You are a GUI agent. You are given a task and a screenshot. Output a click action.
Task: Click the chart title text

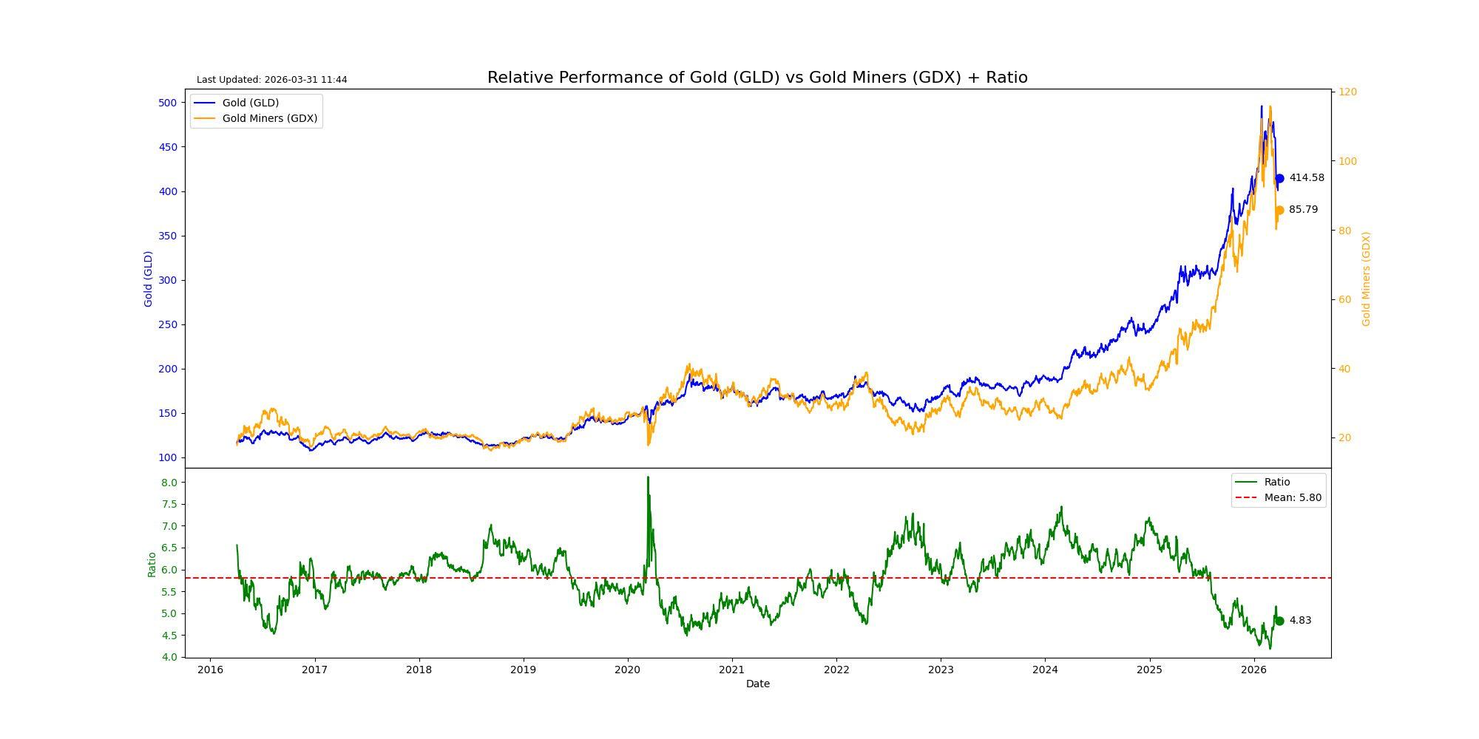click(x=757, y=78)
